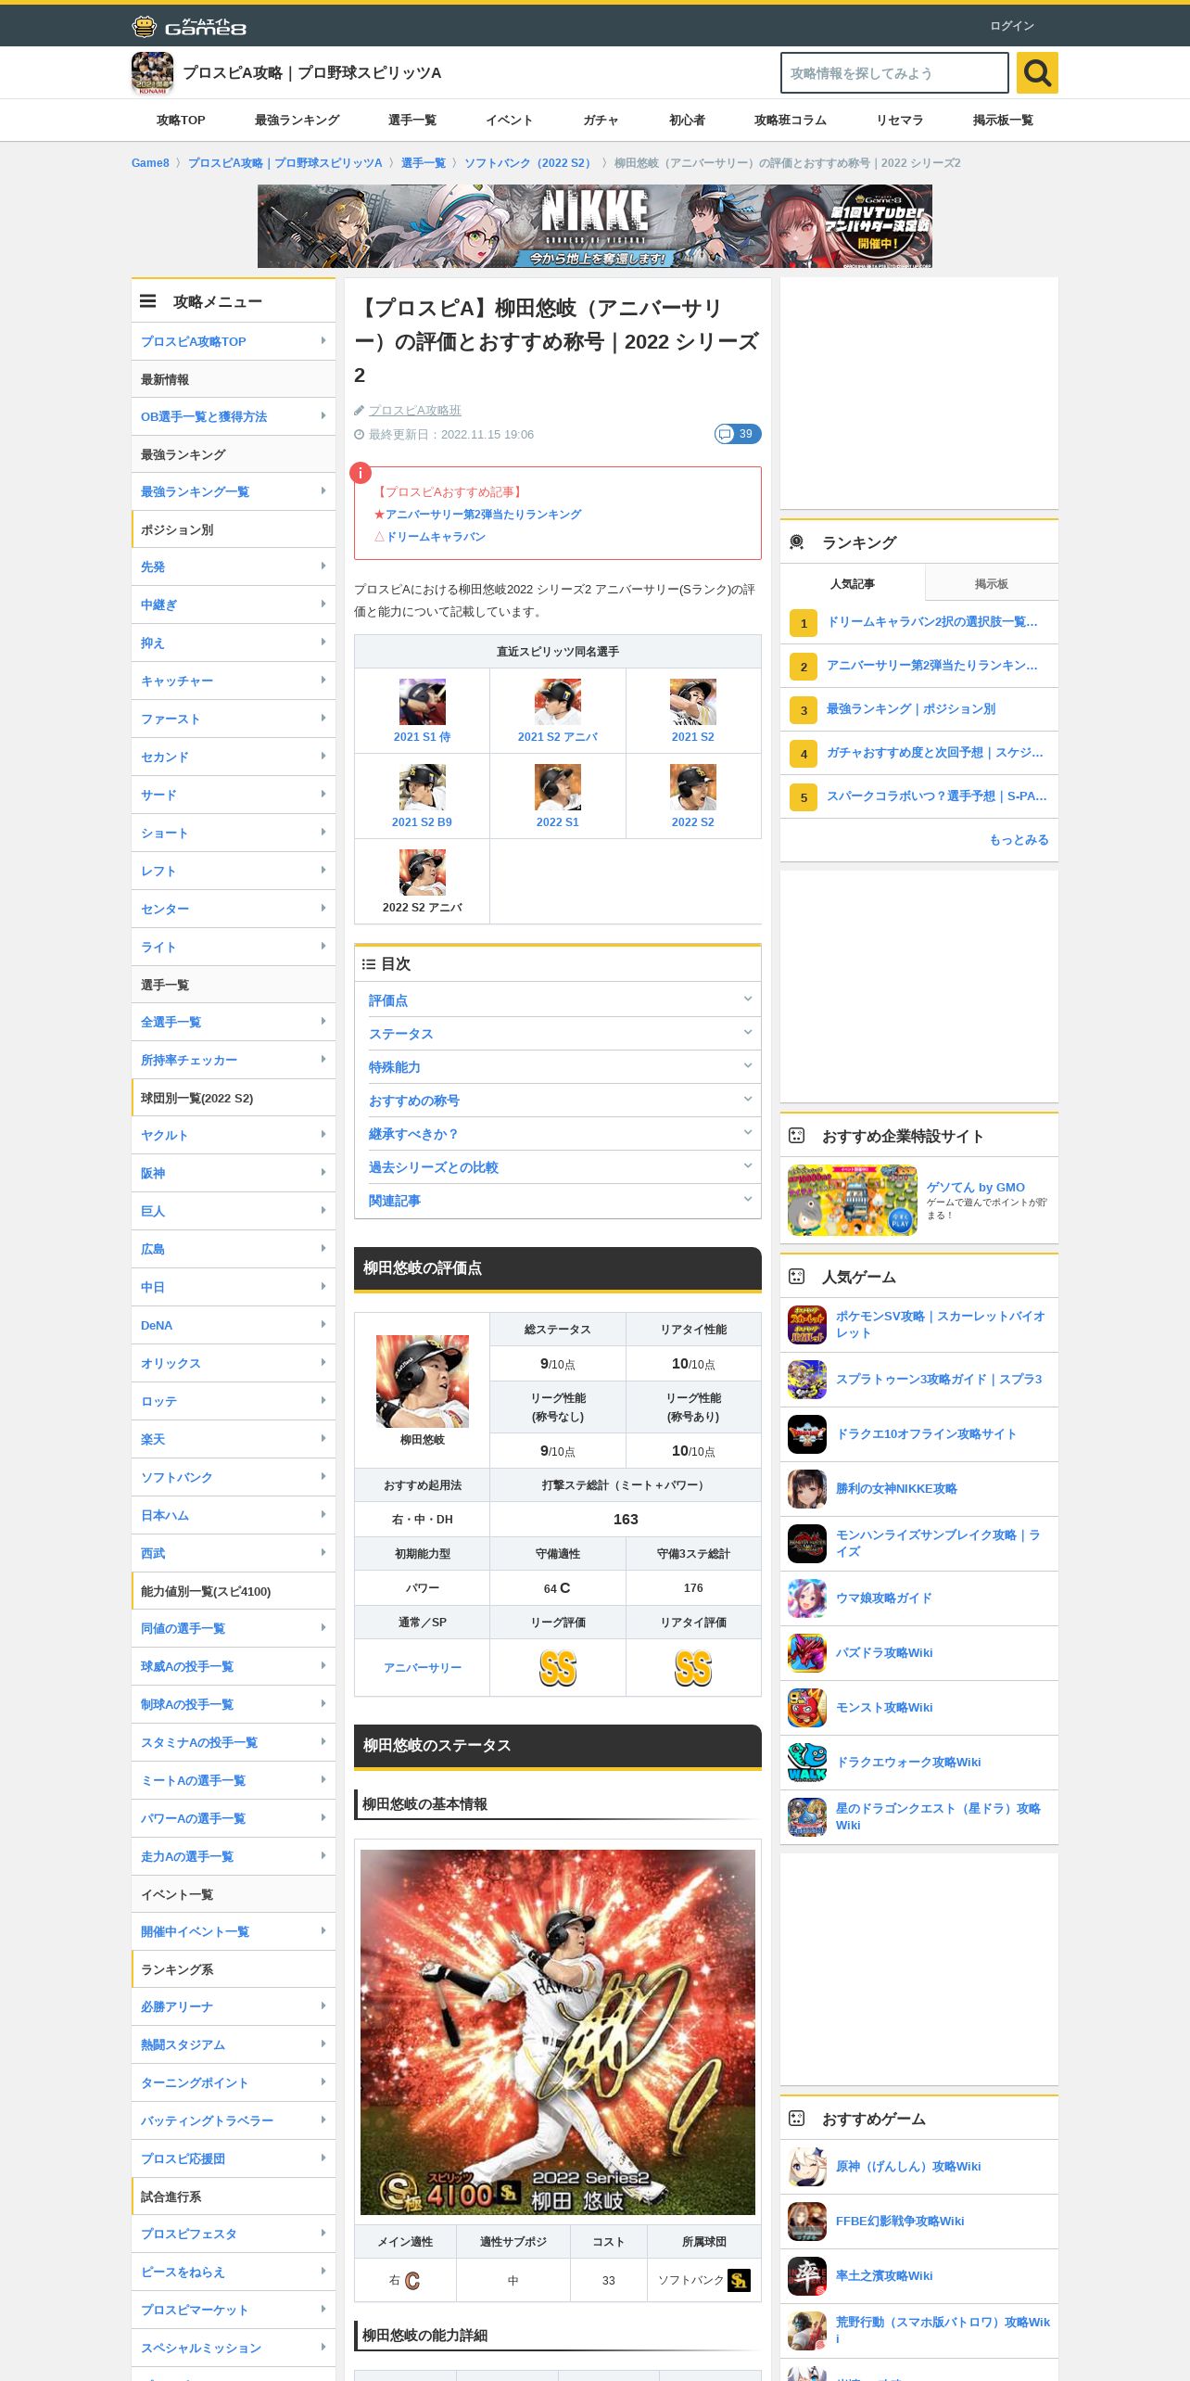
Task: Click the 勝利の女神NIKKE攻略 game icon
Action: tap(807, 1489)
